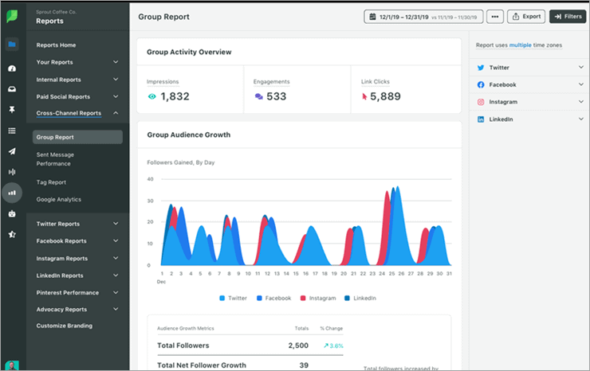Screen dimensions: 590x371
Task: Click the Sprout Social leaf logo
Action: tap(12, 16)
